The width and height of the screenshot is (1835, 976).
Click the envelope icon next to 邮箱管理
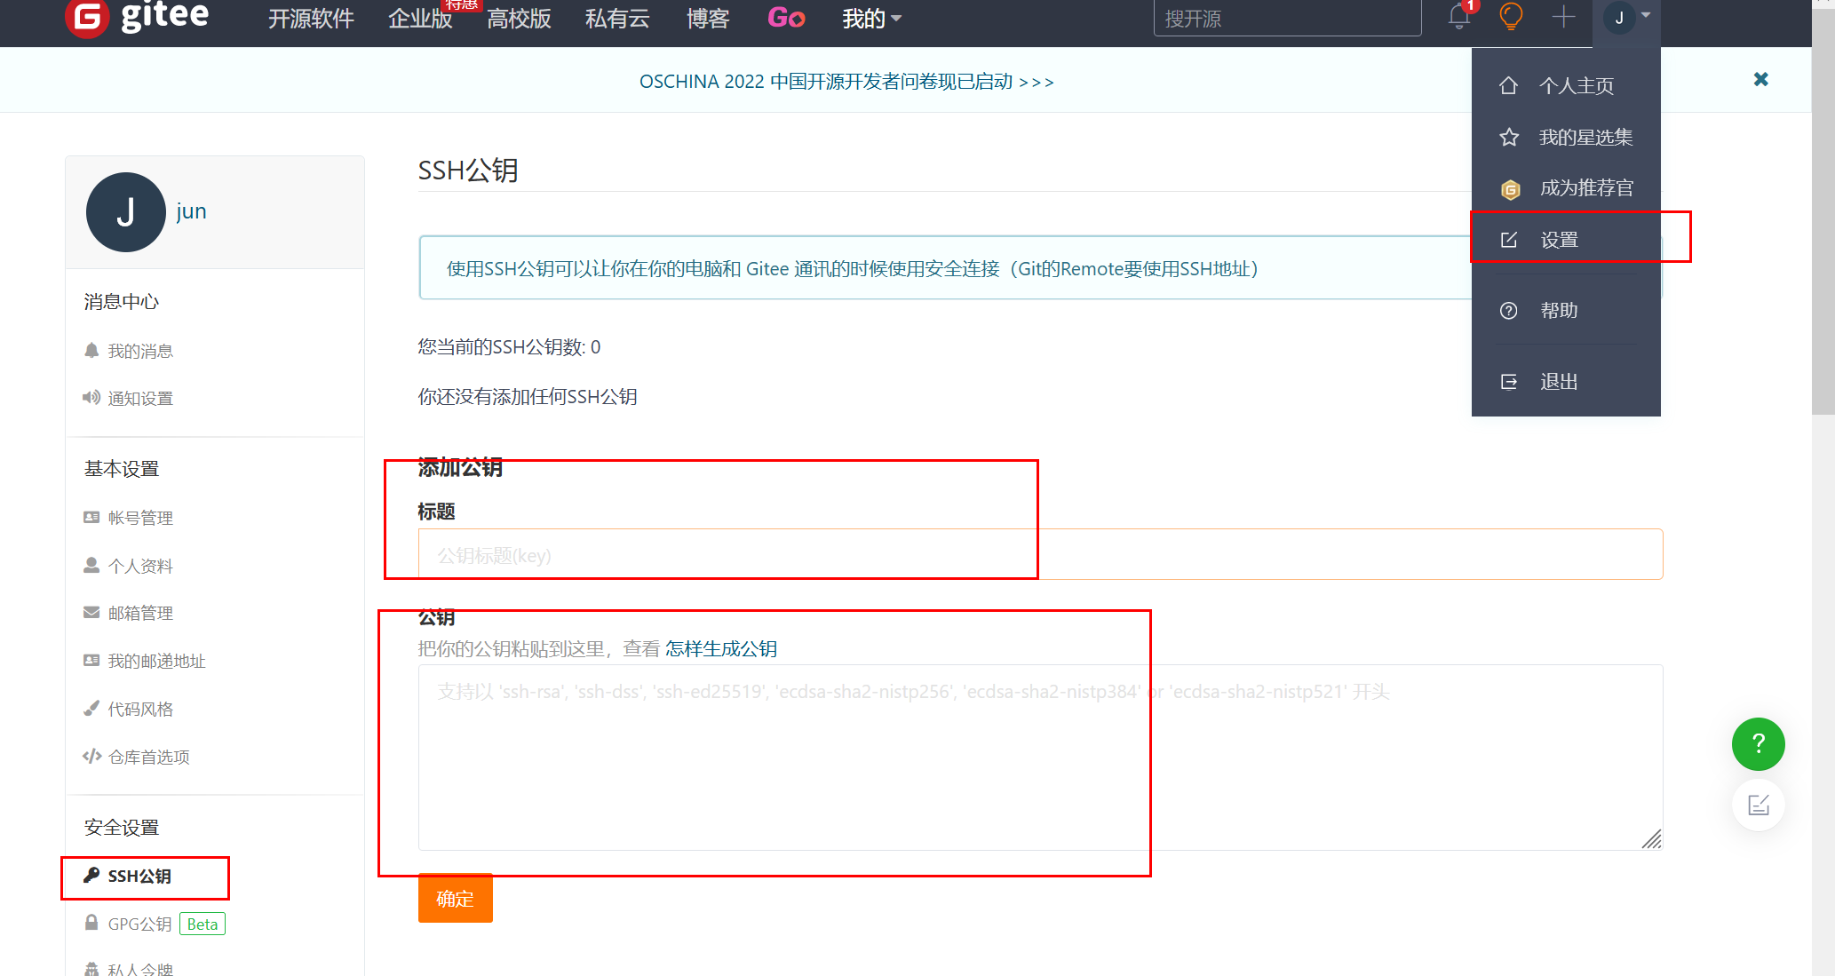[91, 612]
